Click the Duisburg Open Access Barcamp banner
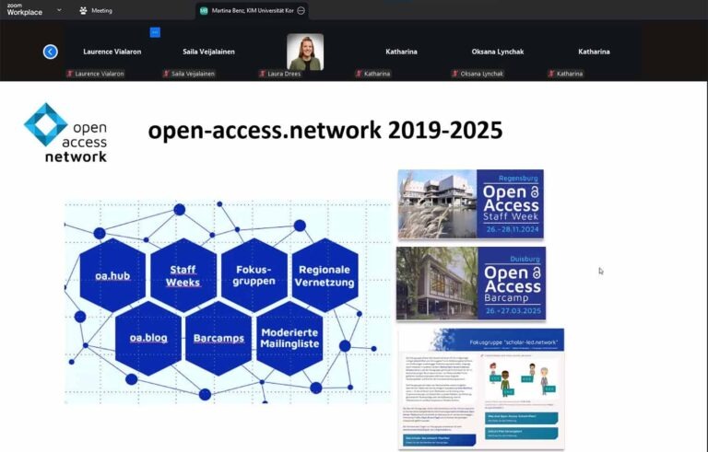708x452 pixels. (470, 283)
